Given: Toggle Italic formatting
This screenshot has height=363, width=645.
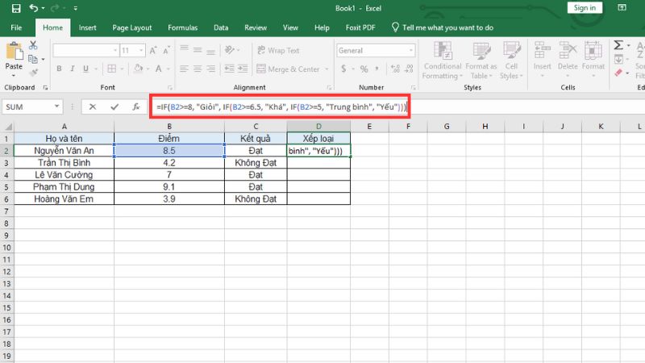Looking at the screenshot, I should [73, 70].
